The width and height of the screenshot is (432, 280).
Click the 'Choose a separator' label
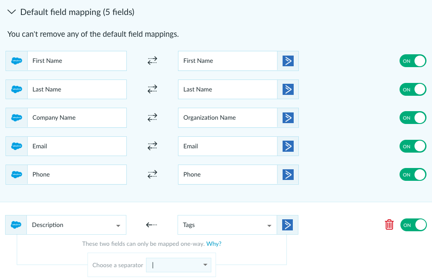(118, 265)
